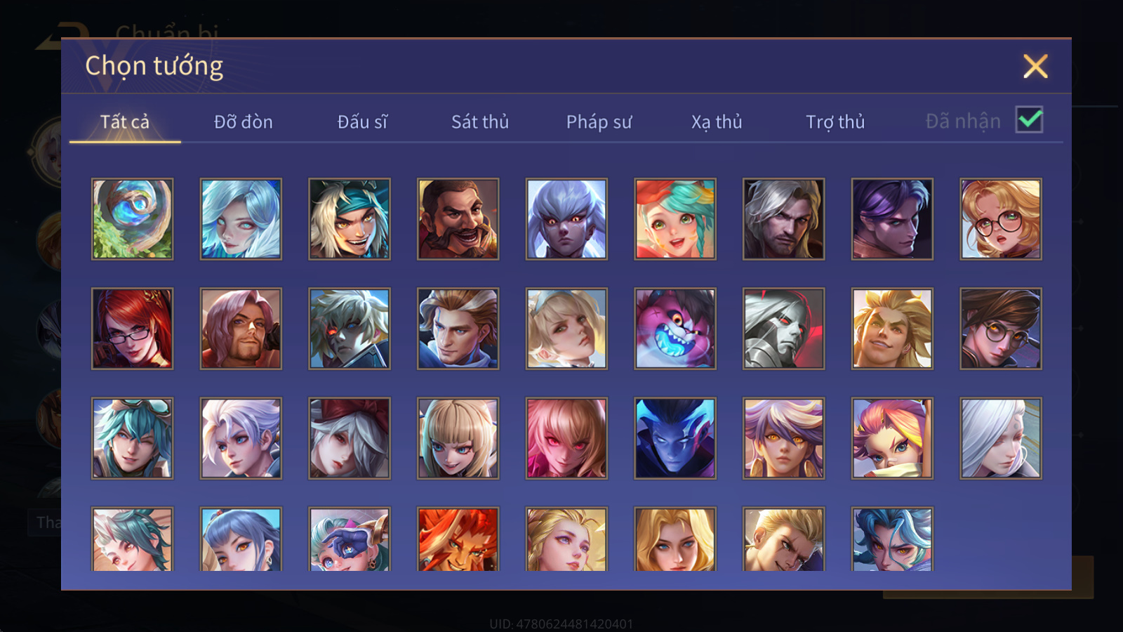The image size is (1123, 632).
Task: Pick the blonde girl with round glasses
Action: [1001, 219]
